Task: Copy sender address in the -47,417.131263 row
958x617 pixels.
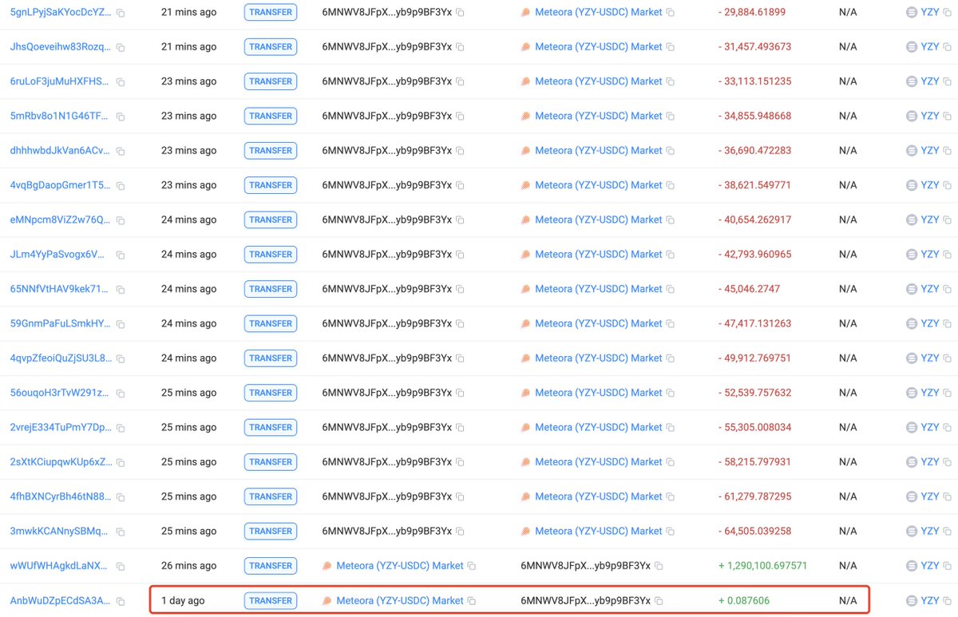Action: point(461,324)
